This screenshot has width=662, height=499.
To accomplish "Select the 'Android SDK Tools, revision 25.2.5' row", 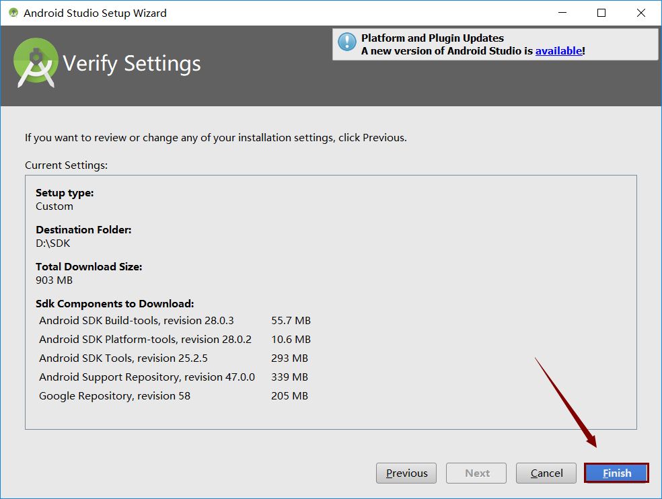I will pyautogui.click(x=175, y=358).
